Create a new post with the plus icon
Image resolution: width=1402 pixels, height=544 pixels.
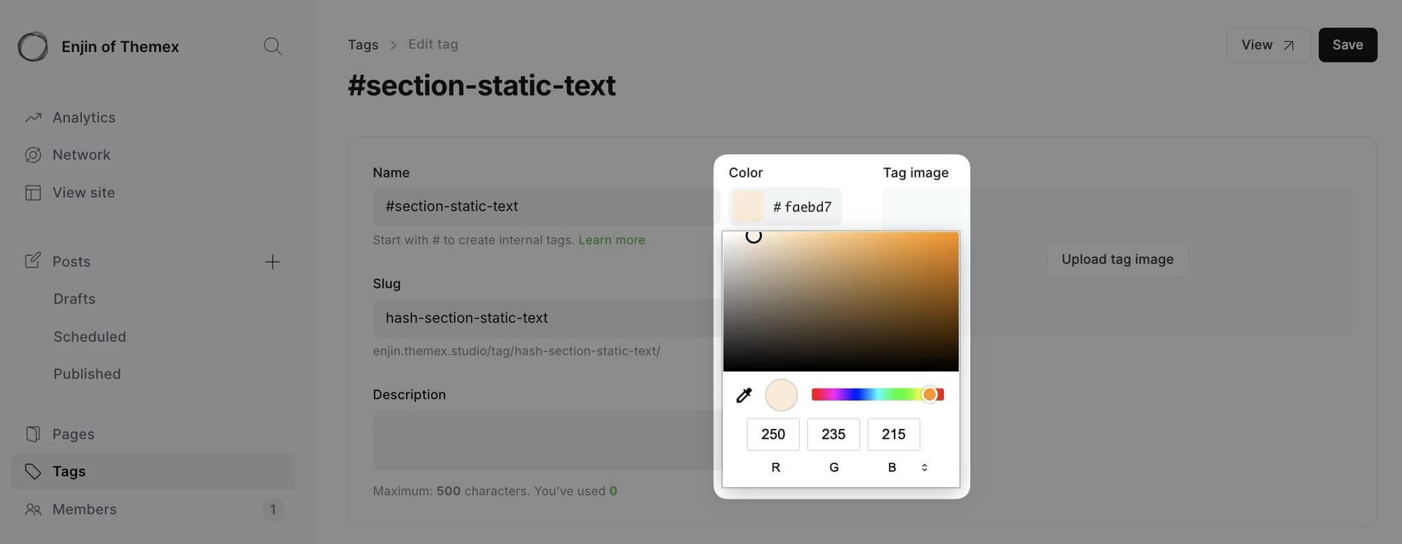tap(273, 261)
